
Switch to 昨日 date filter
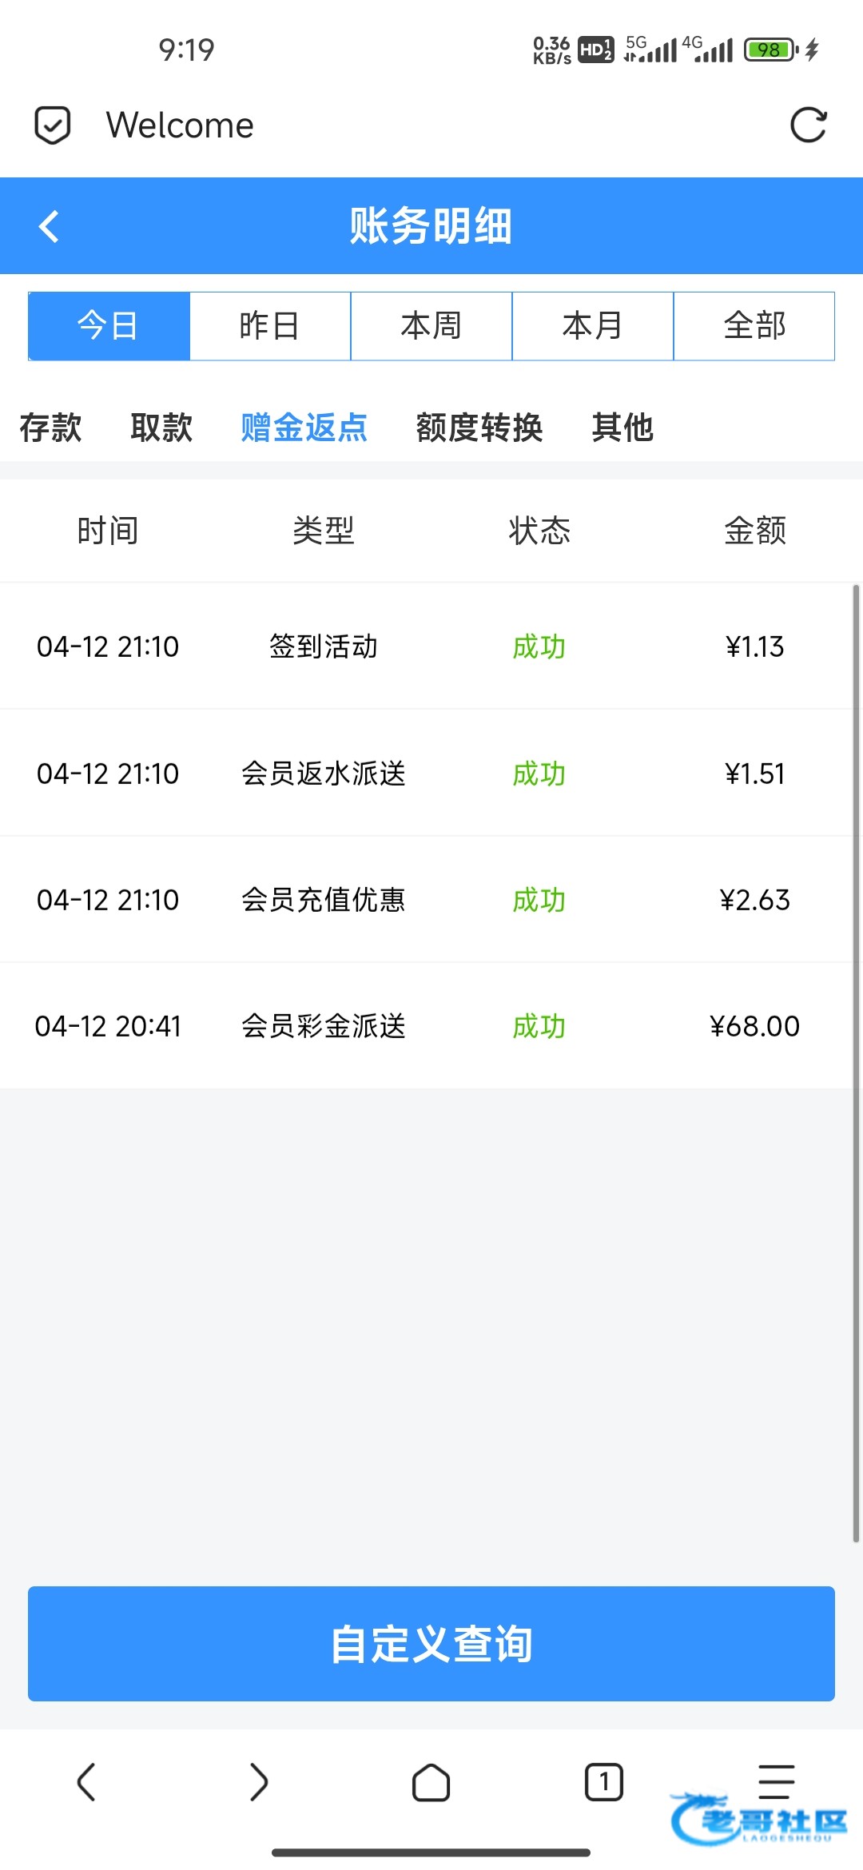[x=270, y=326]
